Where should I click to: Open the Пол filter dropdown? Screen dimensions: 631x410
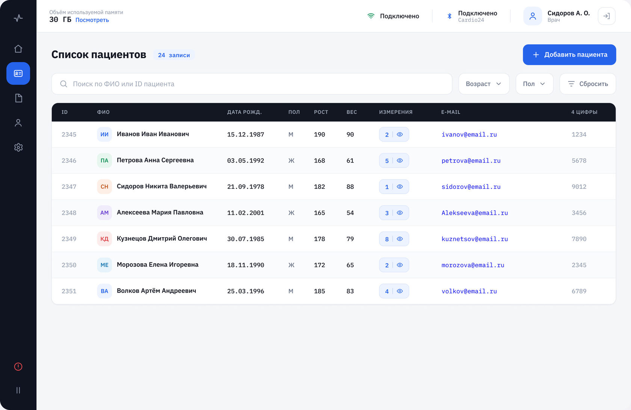coord(534,84)
